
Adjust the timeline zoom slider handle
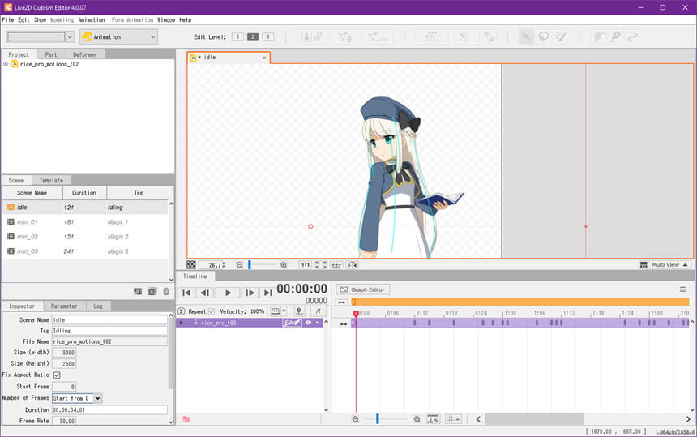tap(378, 419)
